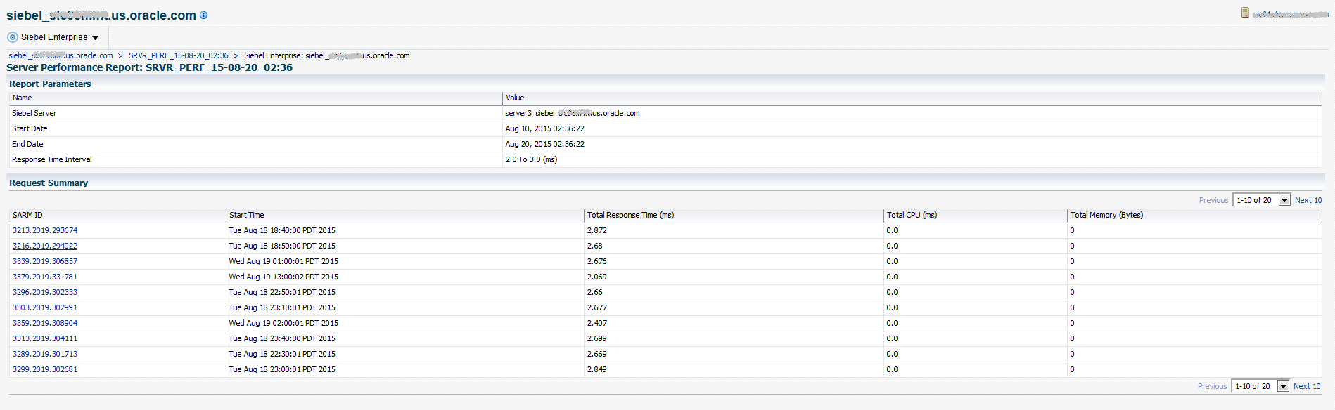Open SARM ID 3216.2019.294022
Image resolution: width=1335 pixels, height=410 pixels.
coord(45,246)
